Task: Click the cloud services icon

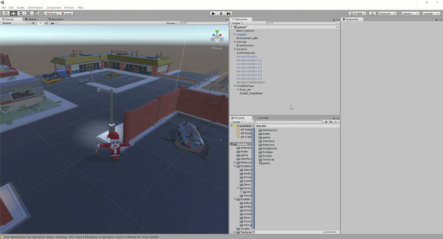Action: tap(372, 14)
